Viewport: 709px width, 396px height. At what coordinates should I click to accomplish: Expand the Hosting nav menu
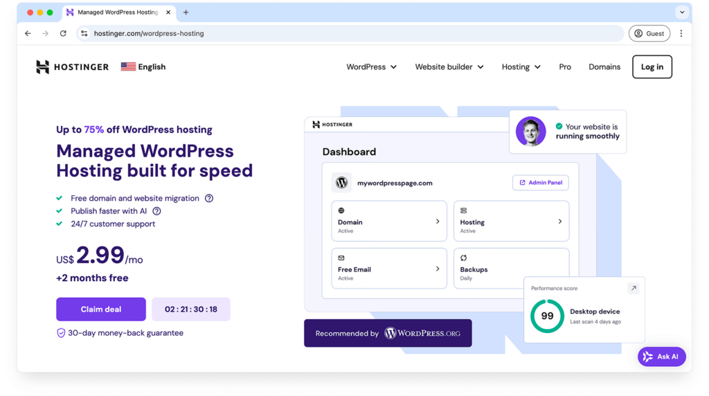[521, 67]
